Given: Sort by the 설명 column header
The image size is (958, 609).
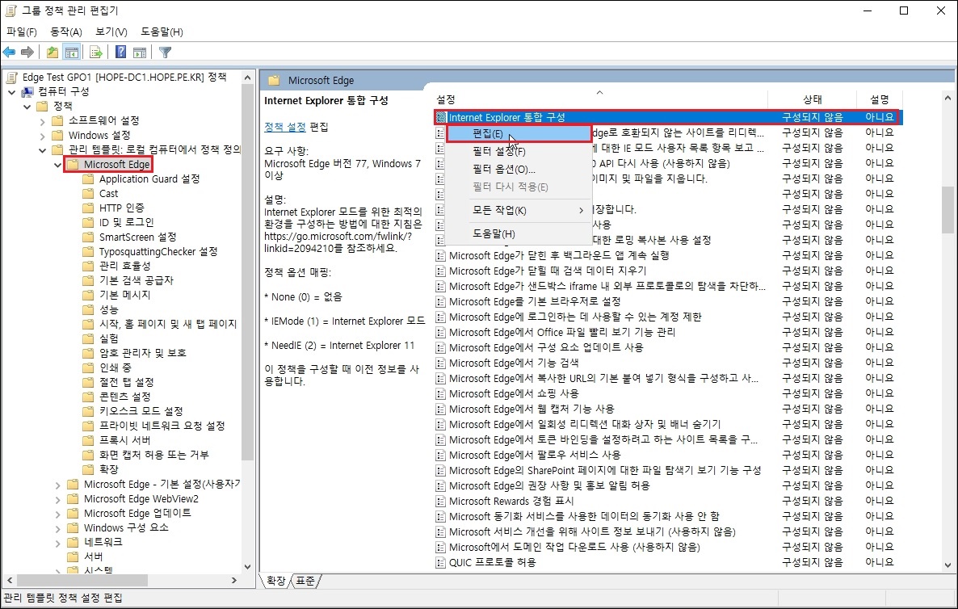Looking at the screenshot, I should (879, 99).
